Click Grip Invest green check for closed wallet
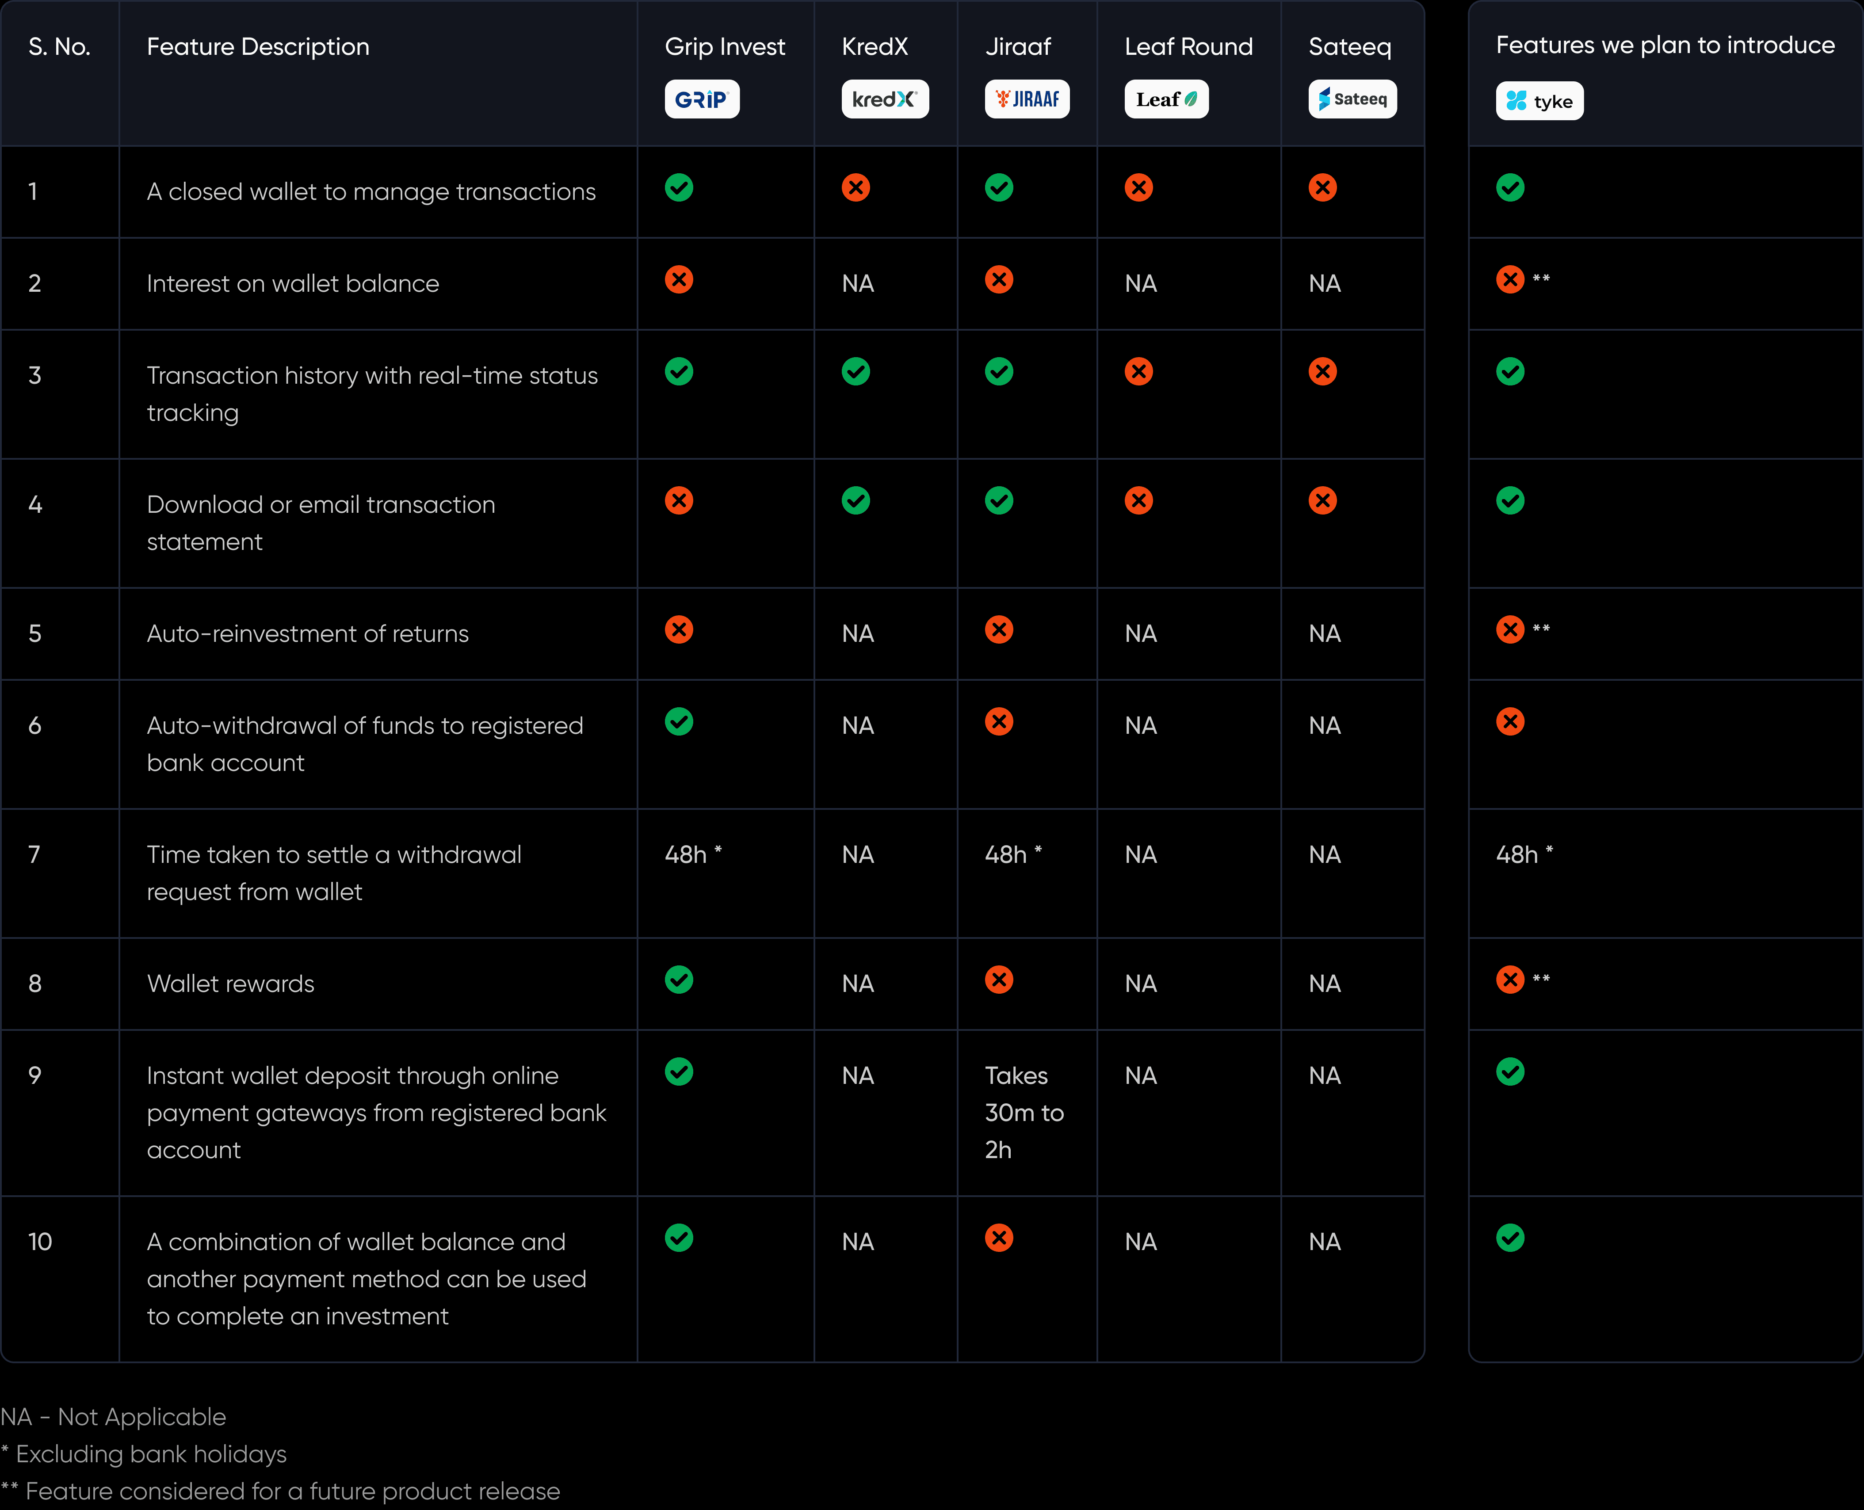Image resolution: width=1864 pixels, height=1510 pixels. tap(679, 188)
